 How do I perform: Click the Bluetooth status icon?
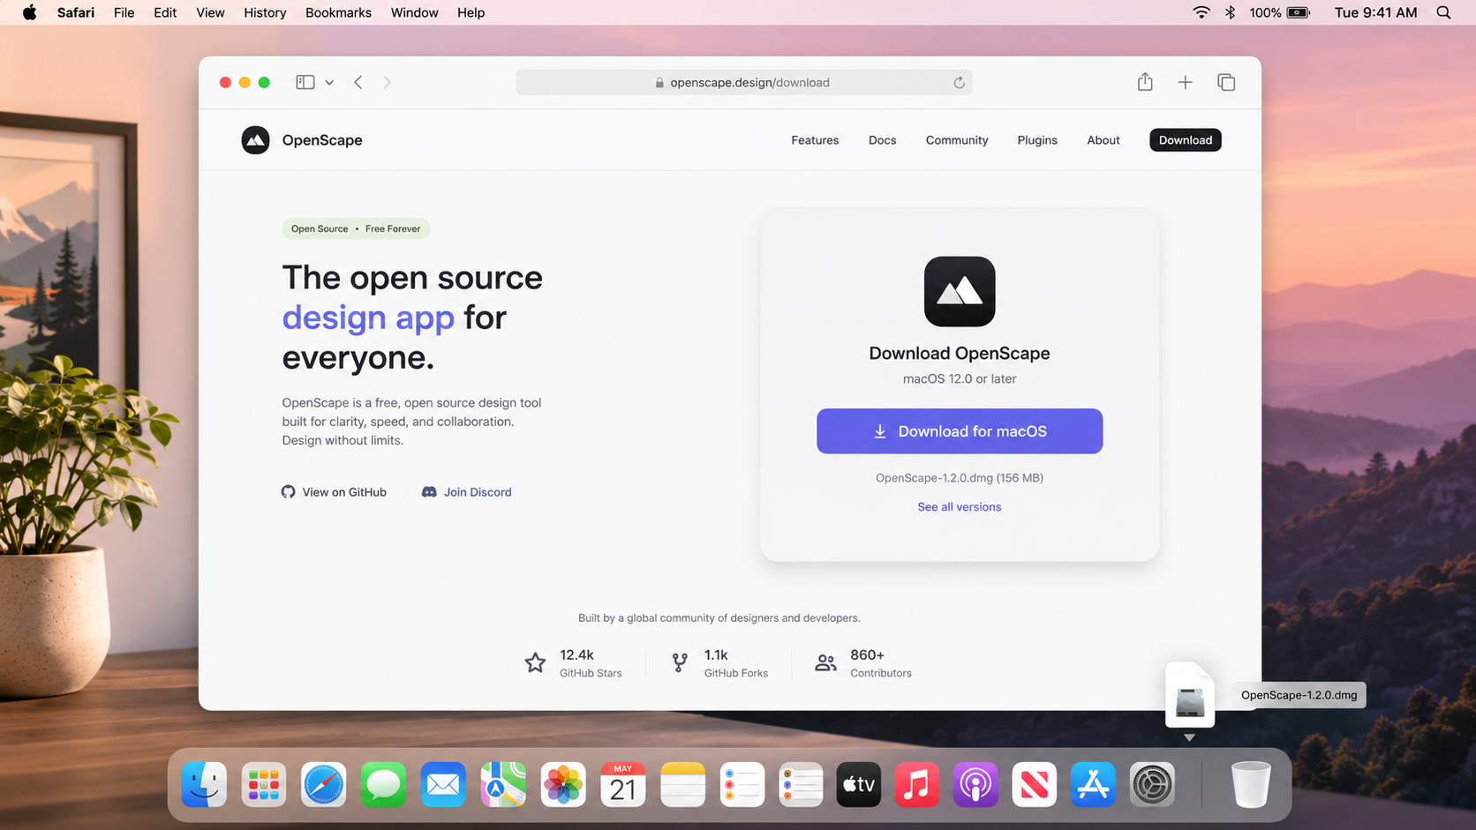(1230, 12)
